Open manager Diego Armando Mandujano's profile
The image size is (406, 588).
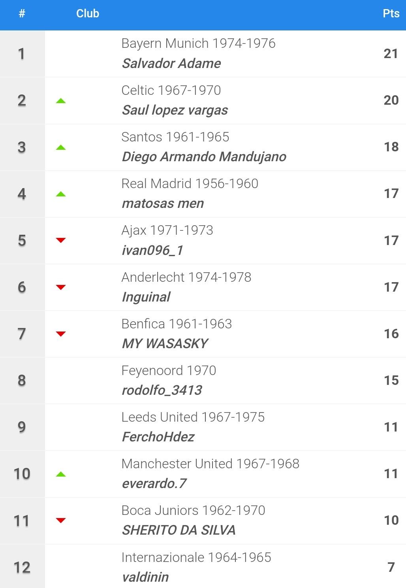point(204,157)
